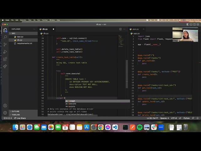Collapse the SRC folder section
The image size is (201, 151).
pos(23,33)
